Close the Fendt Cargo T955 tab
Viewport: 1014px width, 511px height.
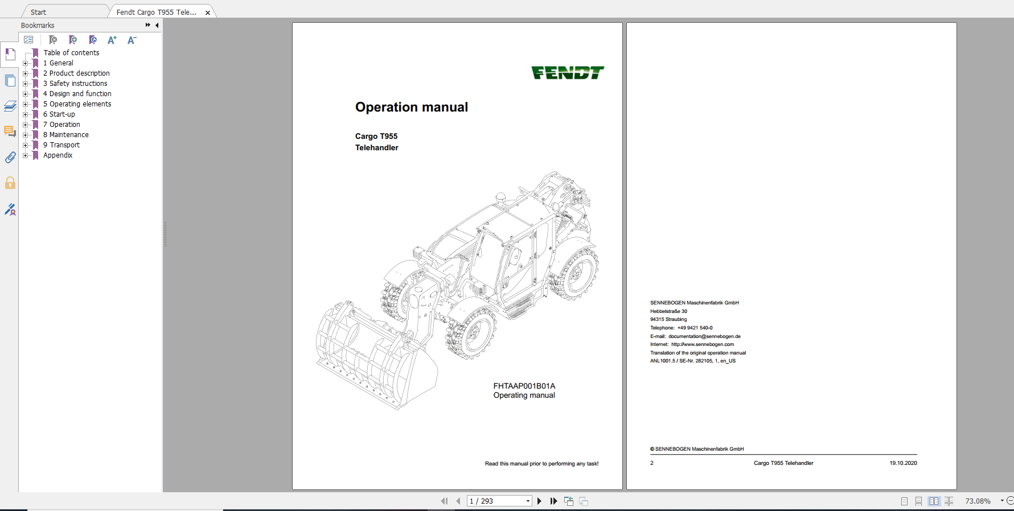[x=208, y=13]
